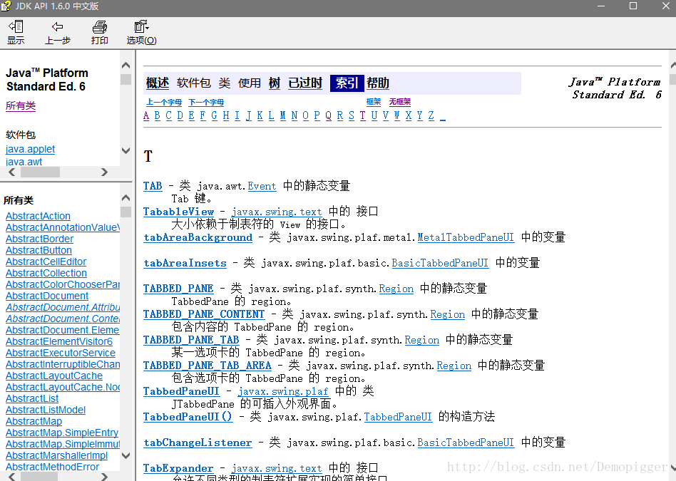Jump to index letter M
676x481 pixels.
[x=283, y=115]
